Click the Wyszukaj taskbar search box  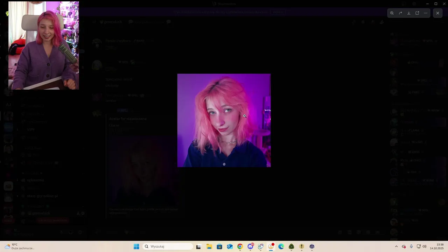point(168,246)
